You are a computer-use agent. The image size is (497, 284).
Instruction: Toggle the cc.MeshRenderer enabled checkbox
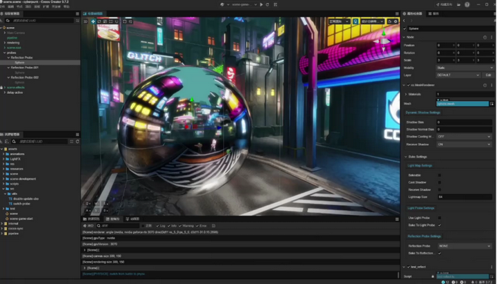[x=408, y=86]
